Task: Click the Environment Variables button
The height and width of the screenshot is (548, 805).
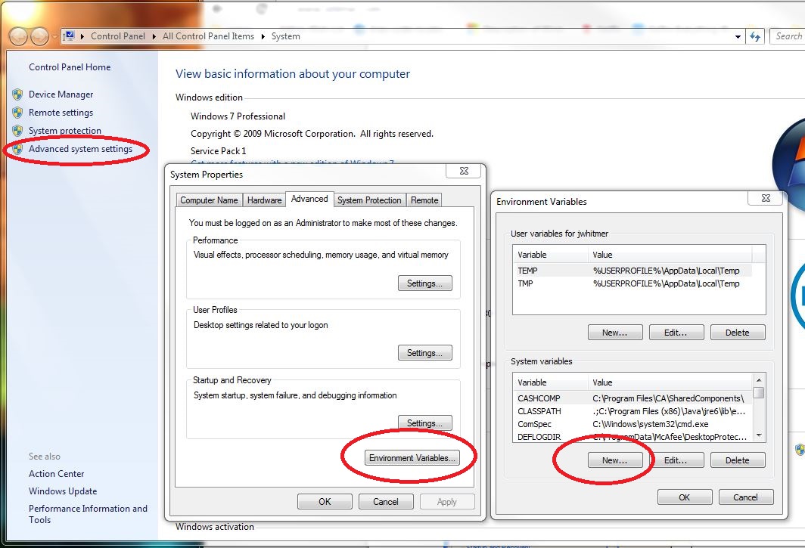Action: [412, 458]
